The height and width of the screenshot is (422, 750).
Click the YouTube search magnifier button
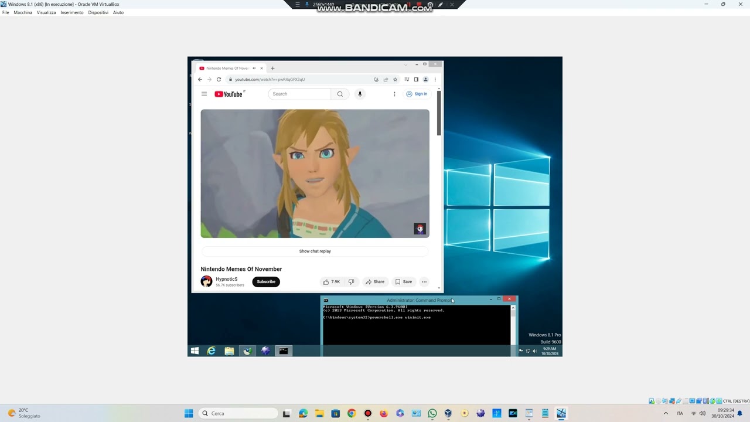coord(340,94)
